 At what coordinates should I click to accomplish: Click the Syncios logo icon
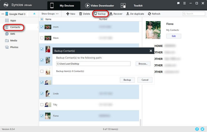point(6,5)
